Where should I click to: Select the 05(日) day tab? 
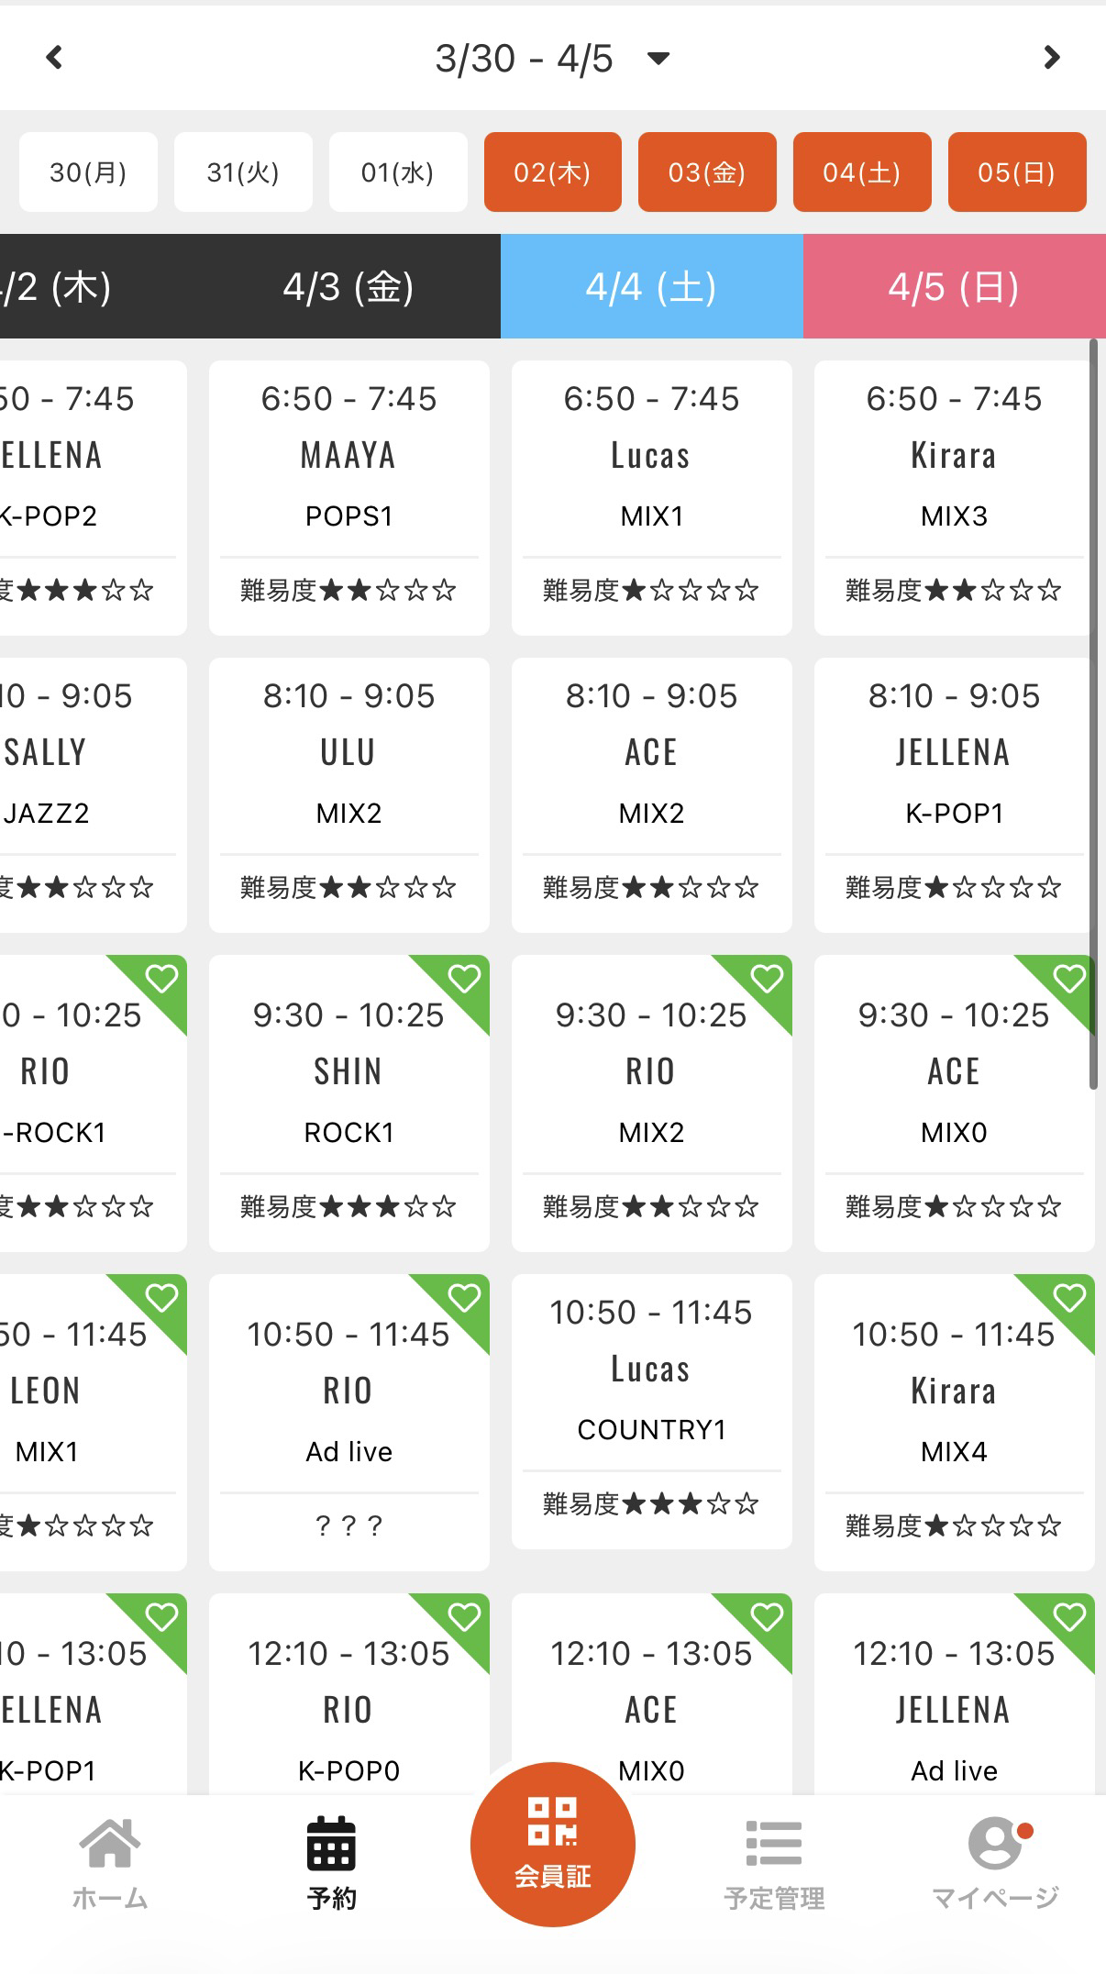click(x=1017, y=172)
